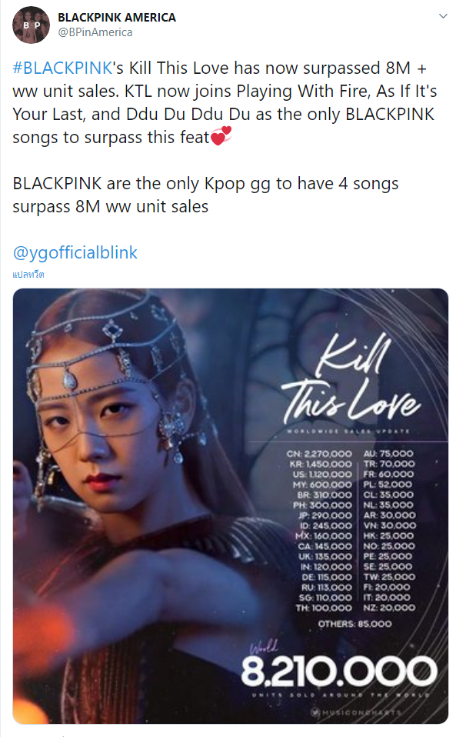Click the OTHERS: 85,000 line

click(x=354, y=624)
